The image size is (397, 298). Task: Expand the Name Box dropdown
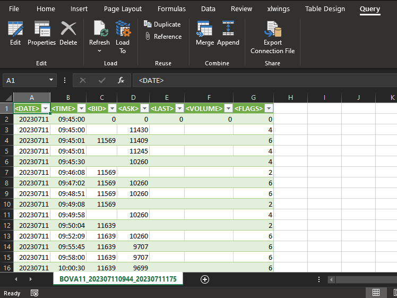click(x=51, y=80)
